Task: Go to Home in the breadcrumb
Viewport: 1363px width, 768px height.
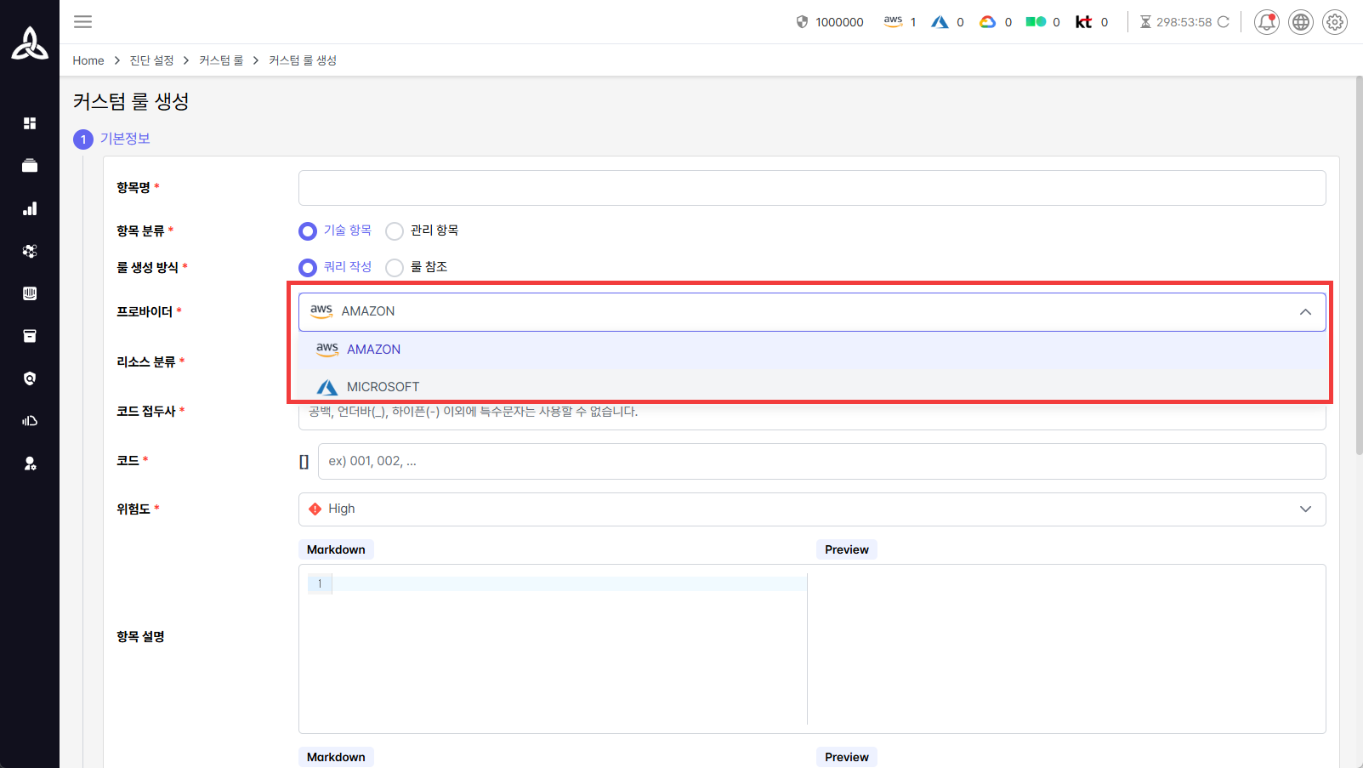Action: [x=88, y=60]
